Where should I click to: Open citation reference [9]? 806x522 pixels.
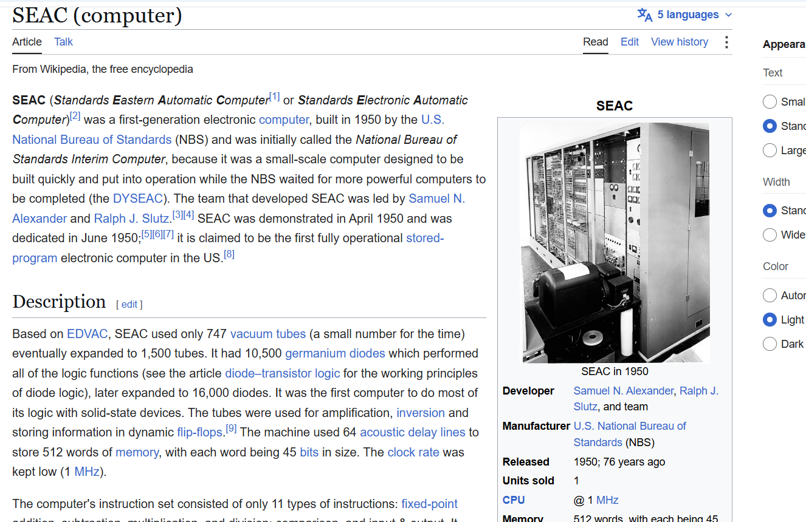pyautogui.click(x=231, y=429)
